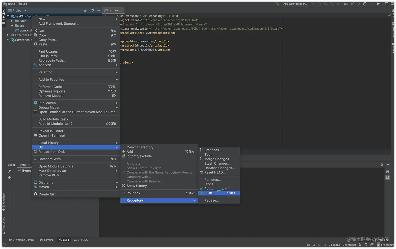Hide the Build panel with minus icon

pyautogui.click(x=388, y=165)
